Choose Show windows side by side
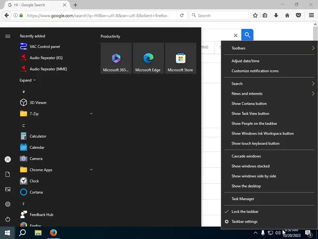This screenshot has width=318, height=239. [269, 176]
